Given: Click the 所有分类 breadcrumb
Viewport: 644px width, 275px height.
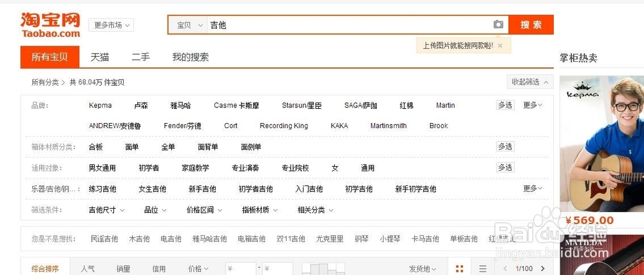Looking at the screenshot, I should pyautogui.click(x=45, y=82).
